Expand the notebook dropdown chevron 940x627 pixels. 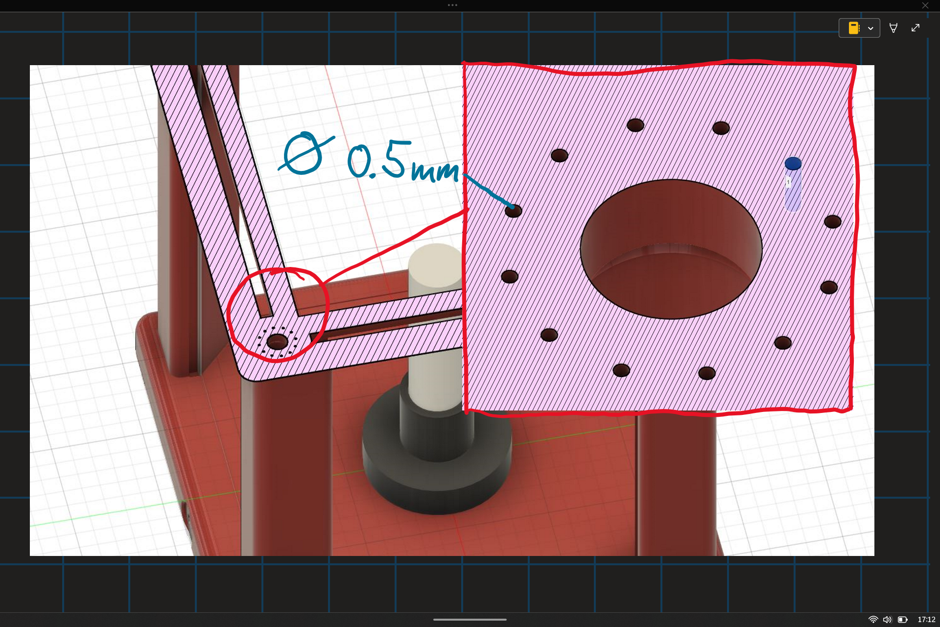coord(870,28)
